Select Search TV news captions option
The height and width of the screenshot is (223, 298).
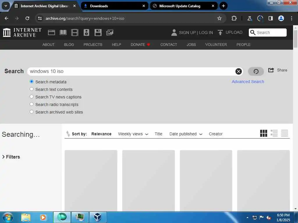(31, 97)
